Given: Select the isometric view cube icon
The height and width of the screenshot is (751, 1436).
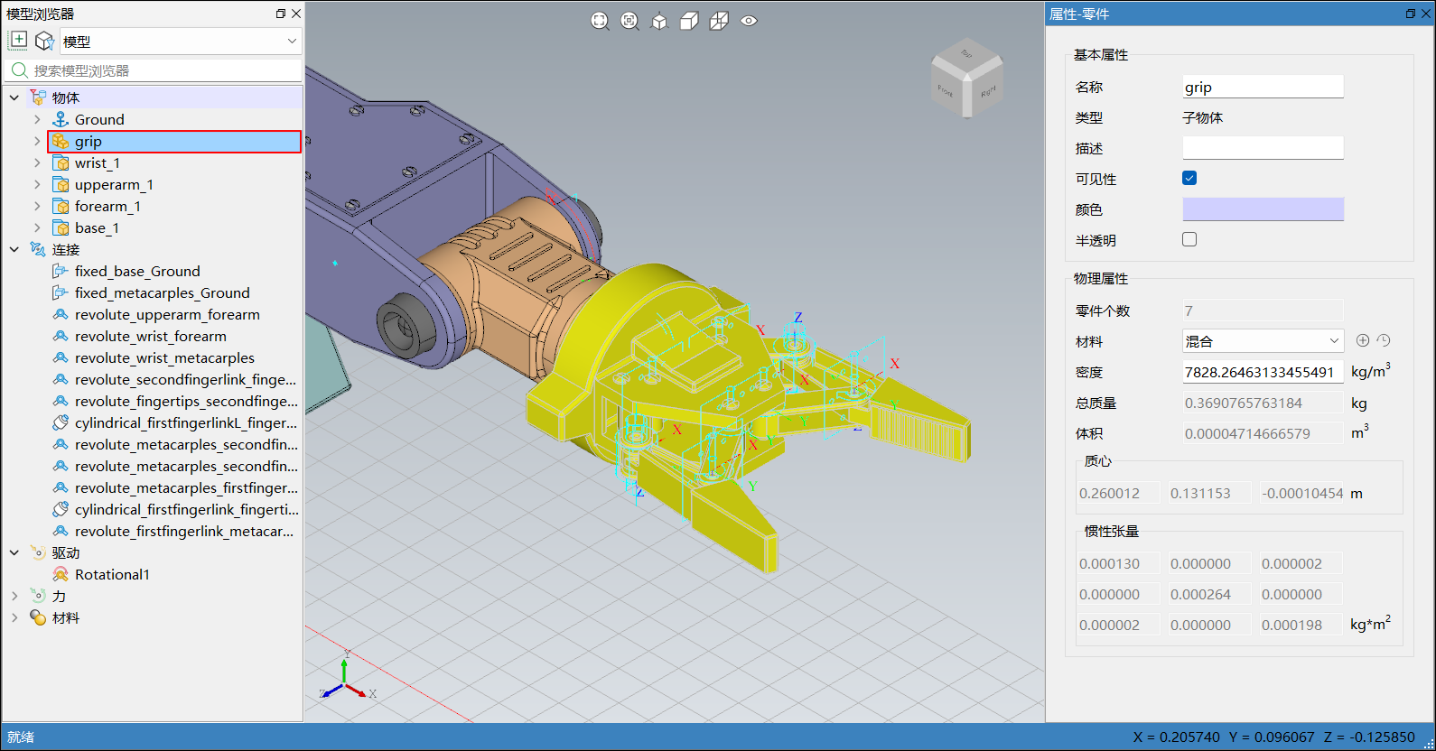Looking at the screenshot, I should coord(659,21).
